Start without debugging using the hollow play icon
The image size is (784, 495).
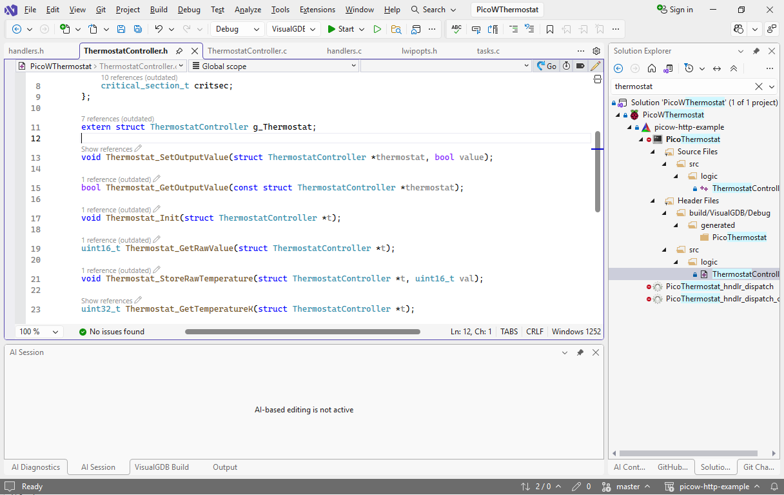tap(377, 29)
